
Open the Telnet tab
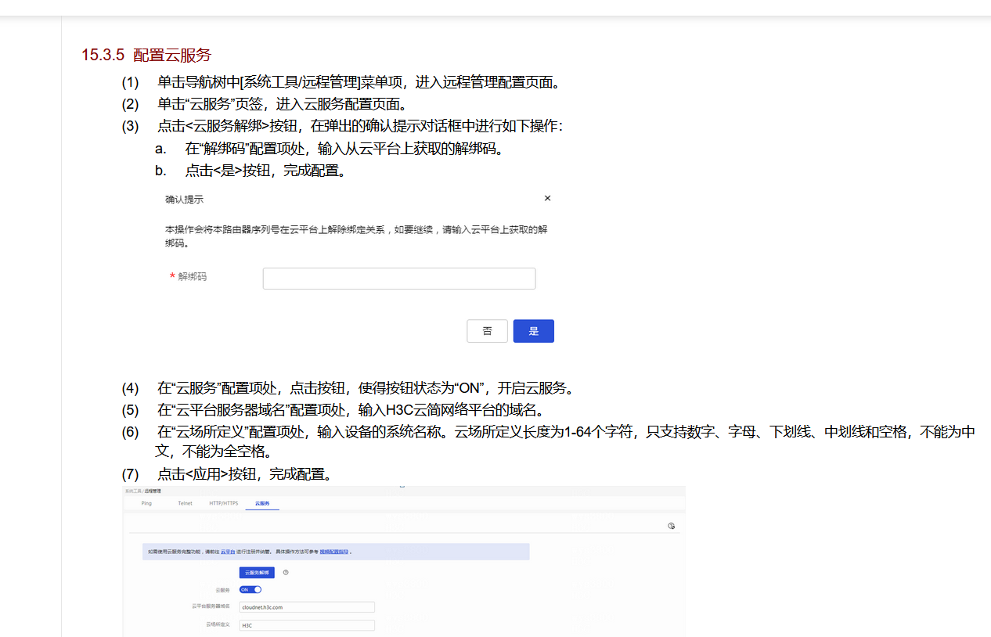[x=185, y=503]
